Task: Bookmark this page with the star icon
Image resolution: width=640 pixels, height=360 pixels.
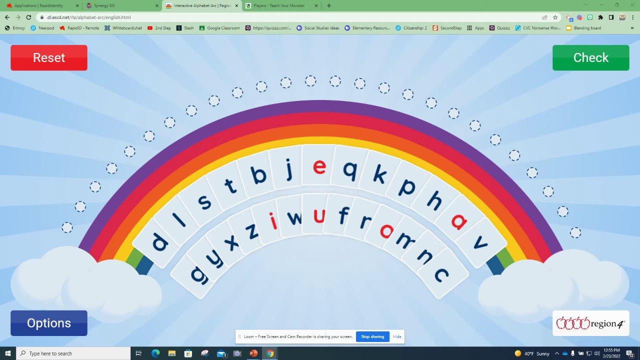Action: [555, 17]
